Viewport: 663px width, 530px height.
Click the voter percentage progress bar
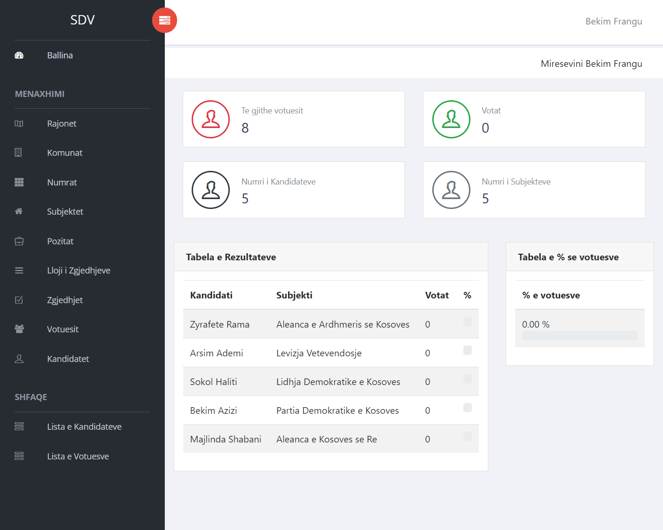[x=579, y=336]
